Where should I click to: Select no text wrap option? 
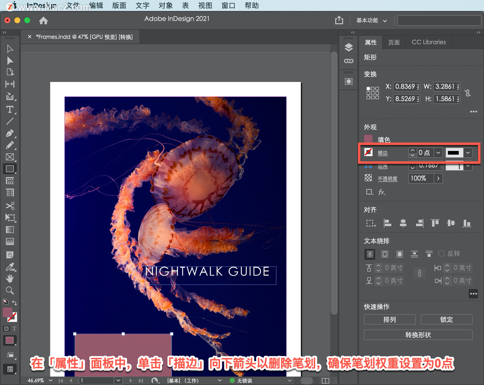(370, 254)
